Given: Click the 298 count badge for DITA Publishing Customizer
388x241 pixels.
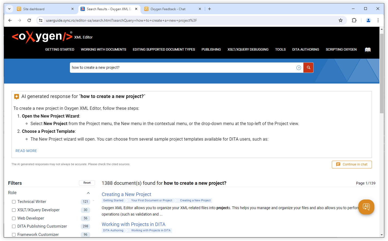Looking at the screenshot, I should pos(85,226).
